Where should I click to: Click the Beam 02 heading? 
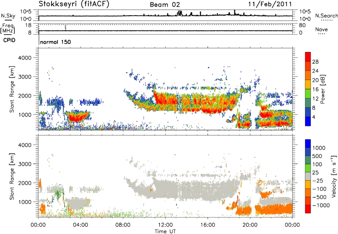(x=165, y=5)
